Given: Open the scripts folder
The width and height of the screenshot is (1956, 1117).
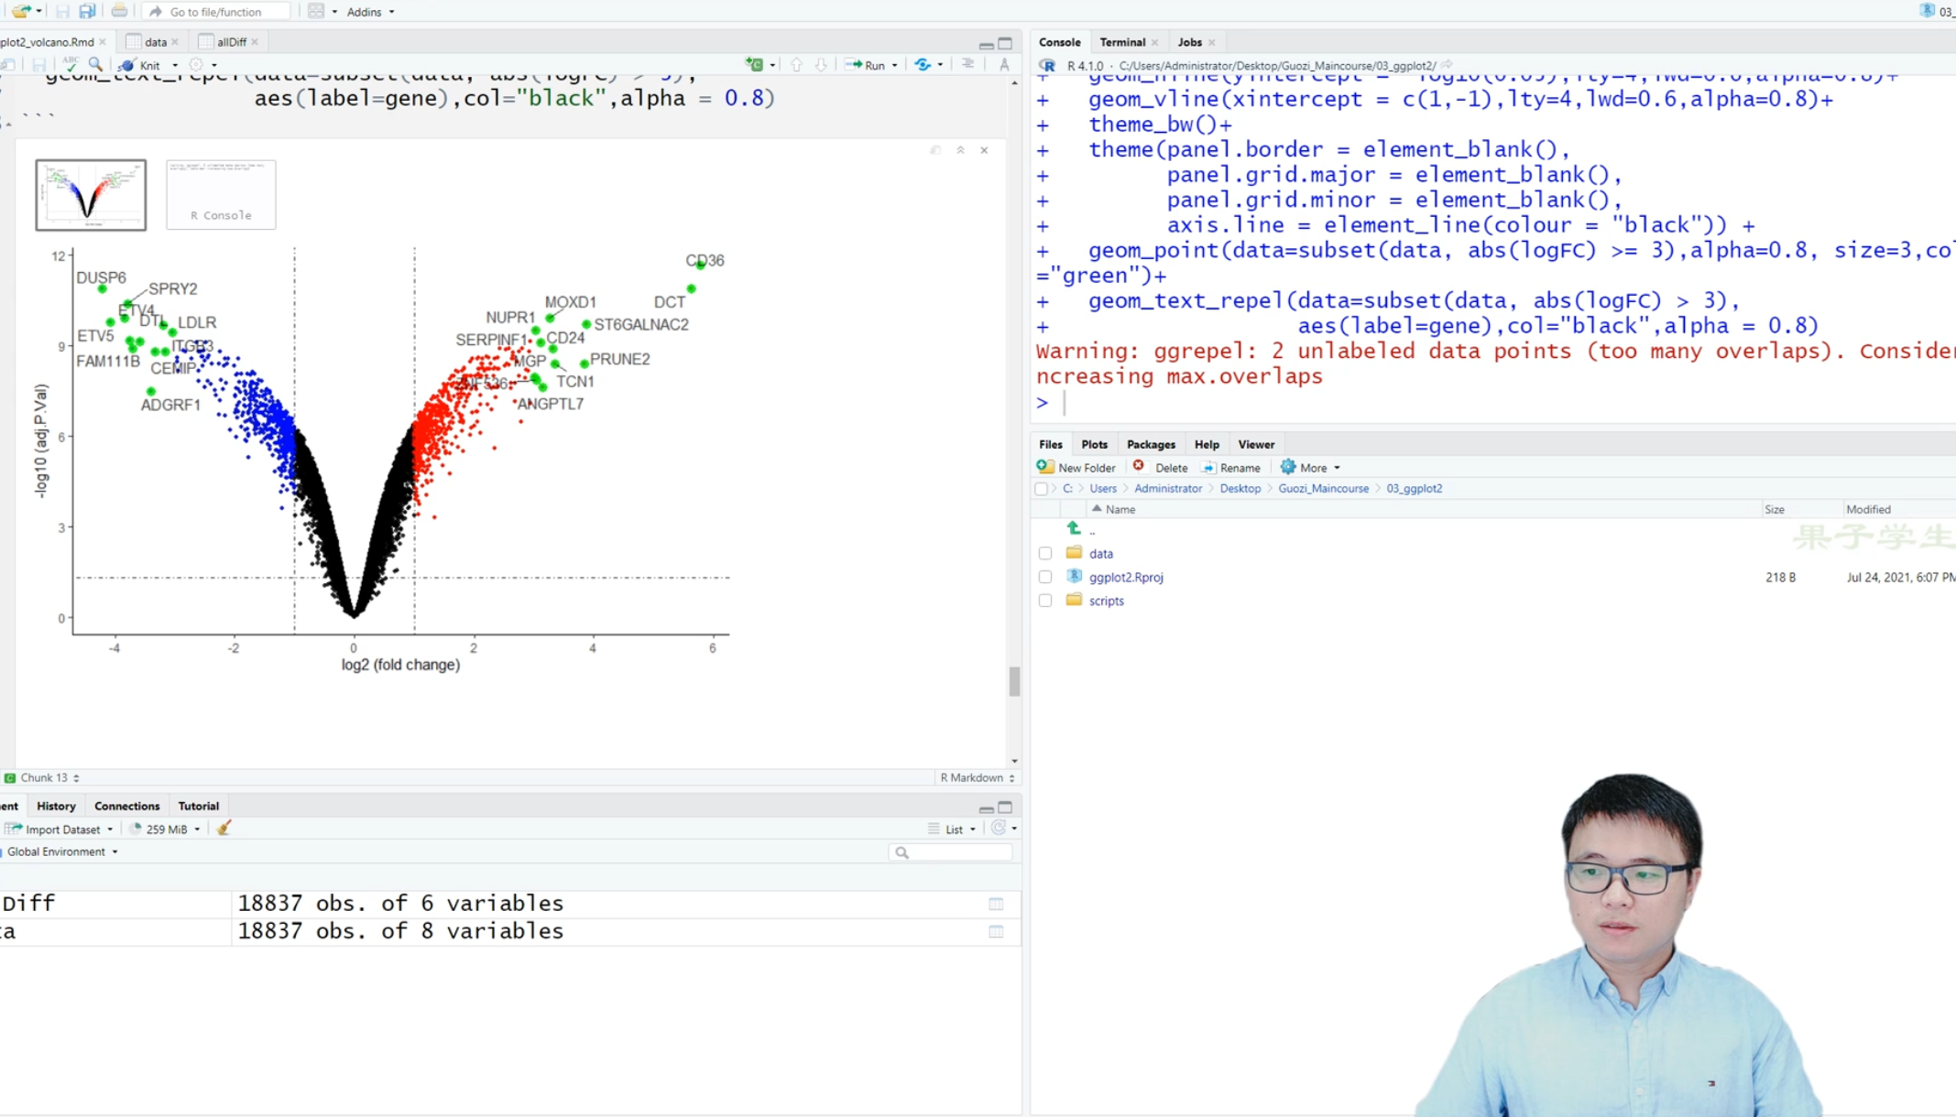Looking at the screenshot, I should click(1106, 601).
